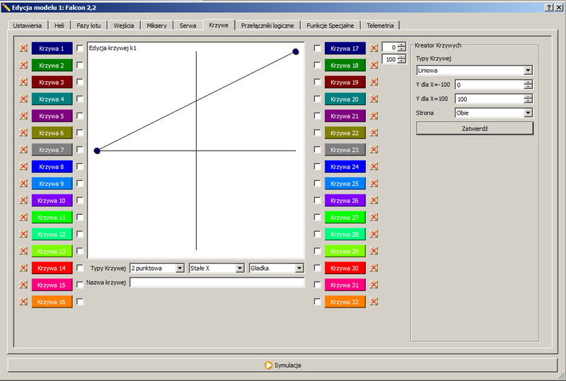Clear Krzywa 30 with its red X icon
Image resolution: width=566 pixels, height=381 pixels.
374,268
